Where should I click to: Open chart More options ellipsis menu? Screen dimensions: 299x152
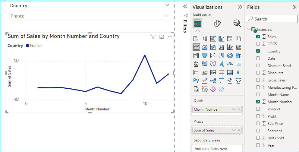coord(170,36)
